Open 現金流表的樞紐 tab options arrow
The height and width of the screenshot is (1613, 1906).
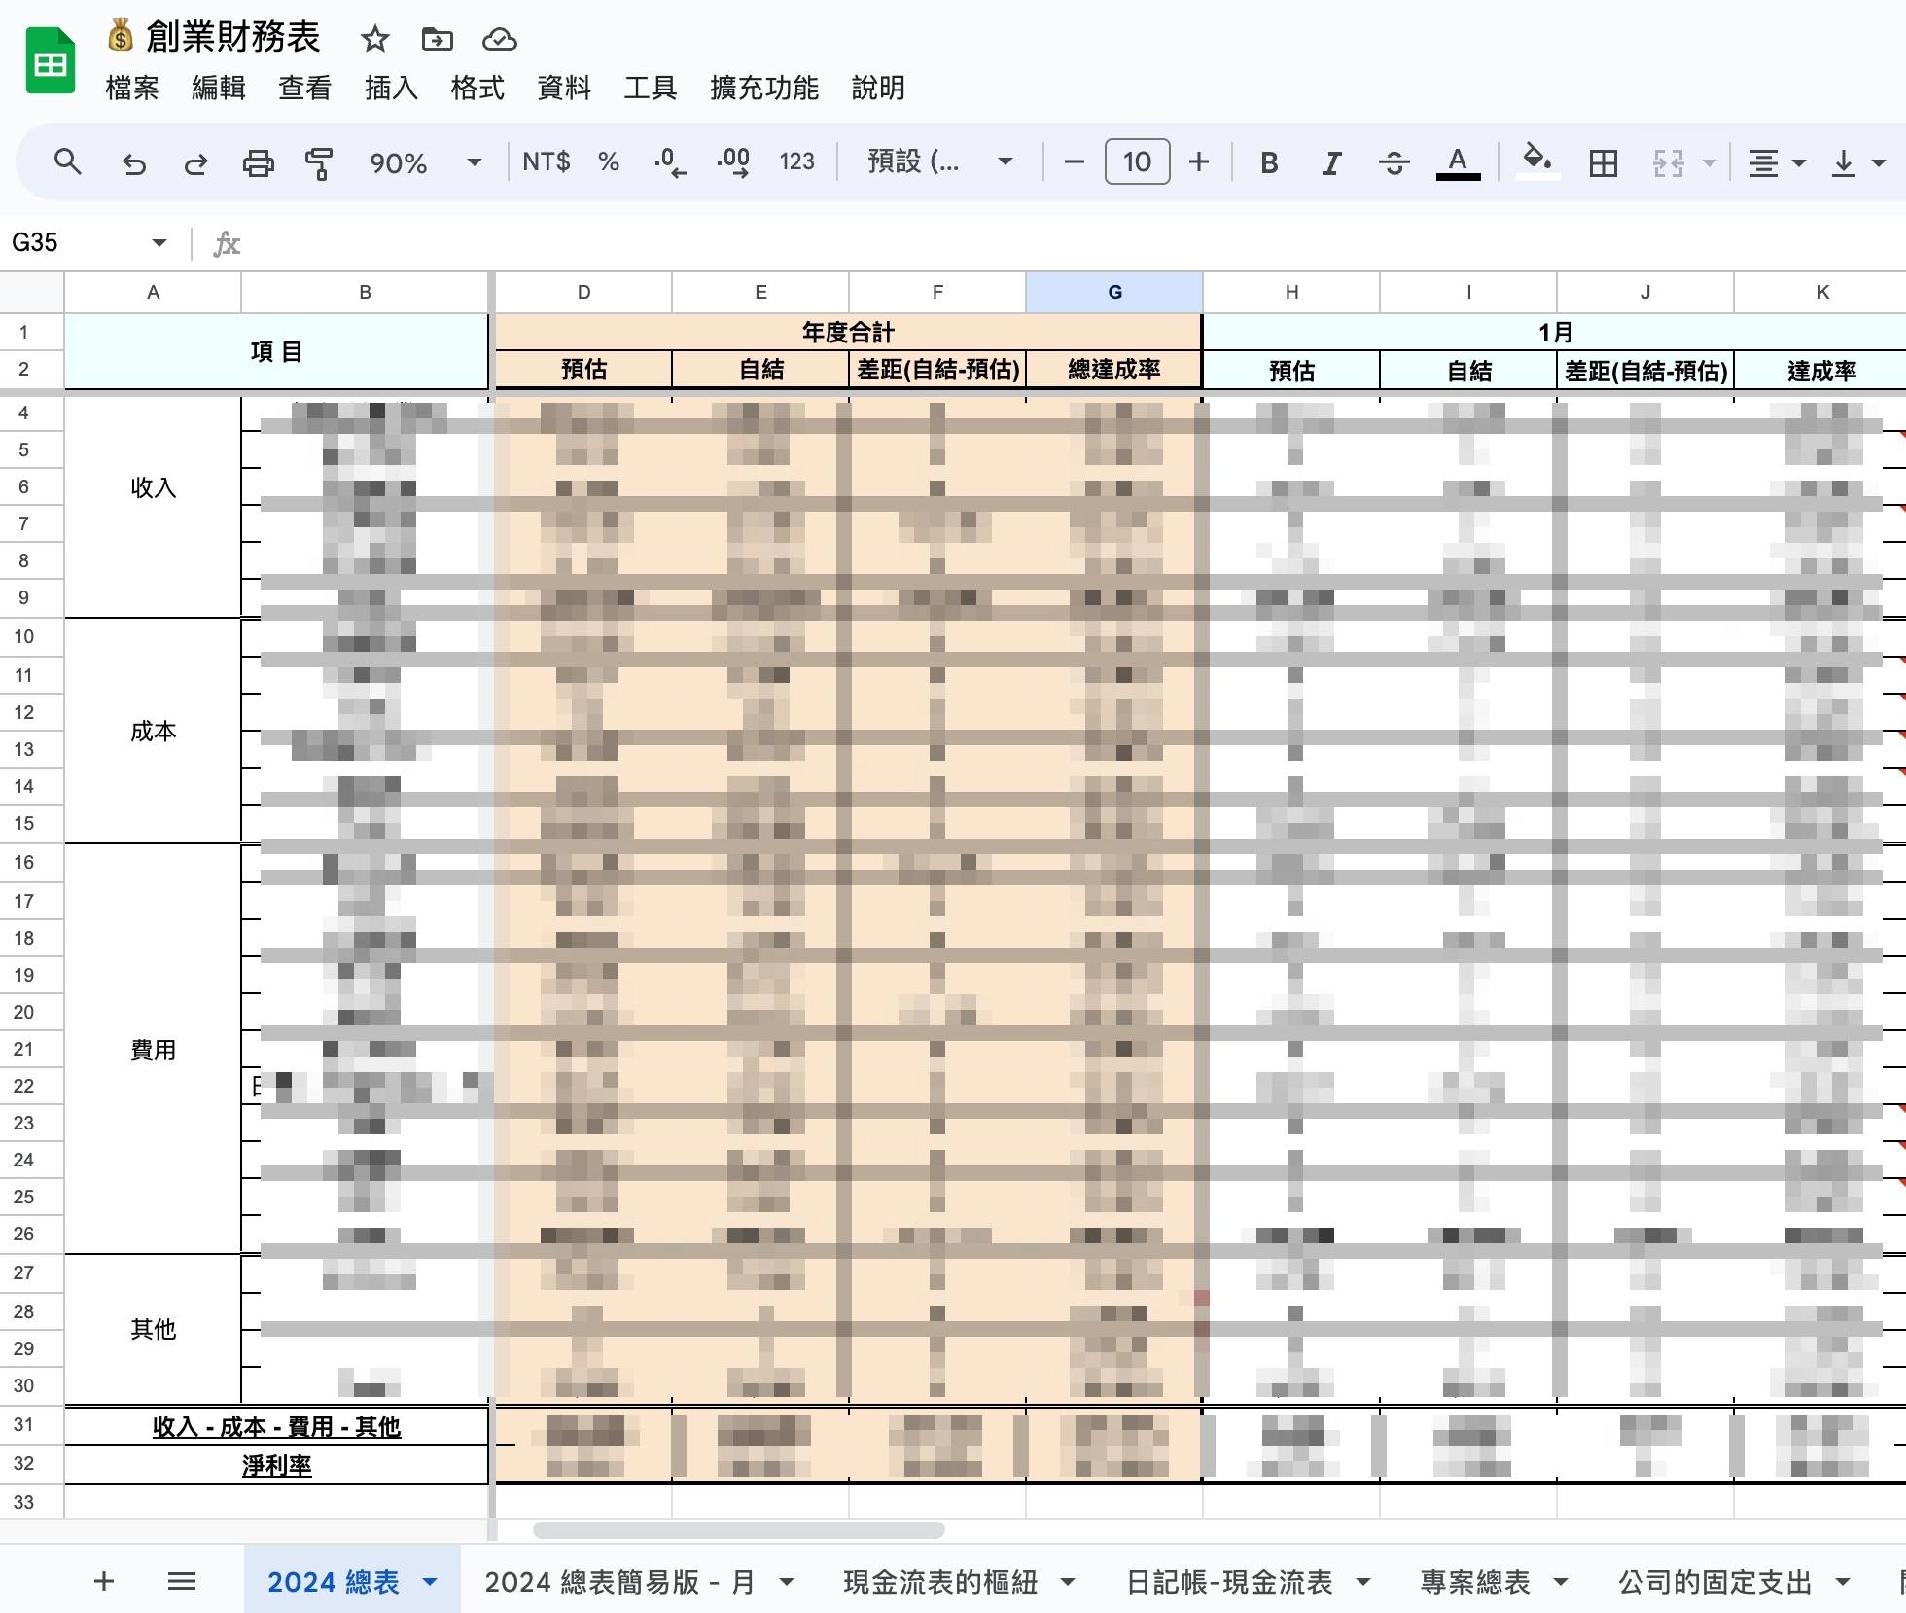pyautogui.click(x=1068, y=1582)
